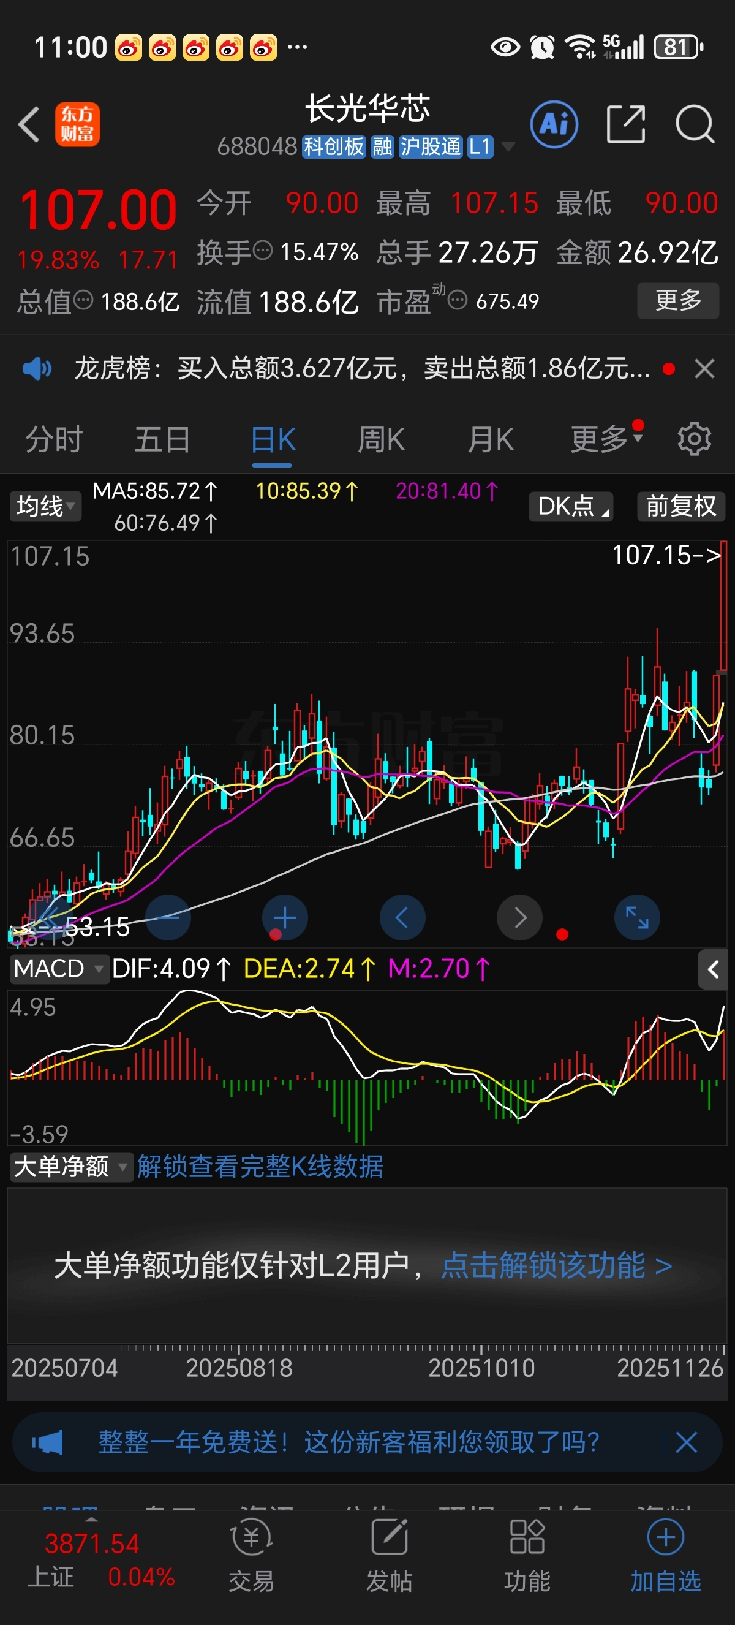Open chart settings gear icon
Screen dimensions: 735x1625
point(695,439)
